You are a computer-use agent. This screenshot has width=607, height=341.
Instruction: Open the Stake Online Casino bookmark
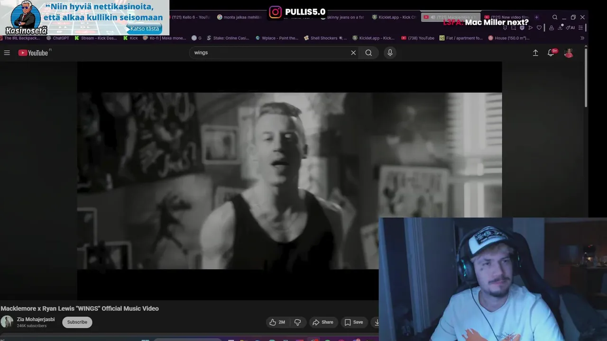(228, 38)
